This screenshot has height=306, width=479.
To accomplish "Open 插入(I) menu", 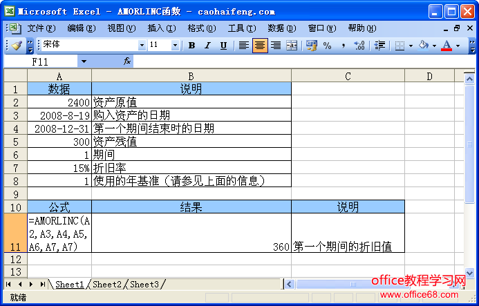I will click(162, 28).
